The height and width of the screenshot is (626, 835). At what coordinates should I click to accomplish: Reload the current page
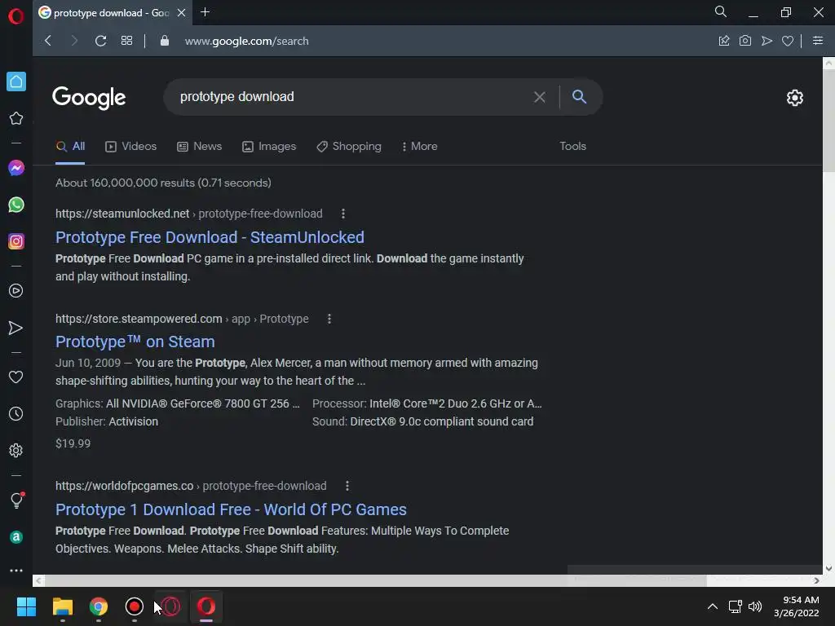[100, 41]
